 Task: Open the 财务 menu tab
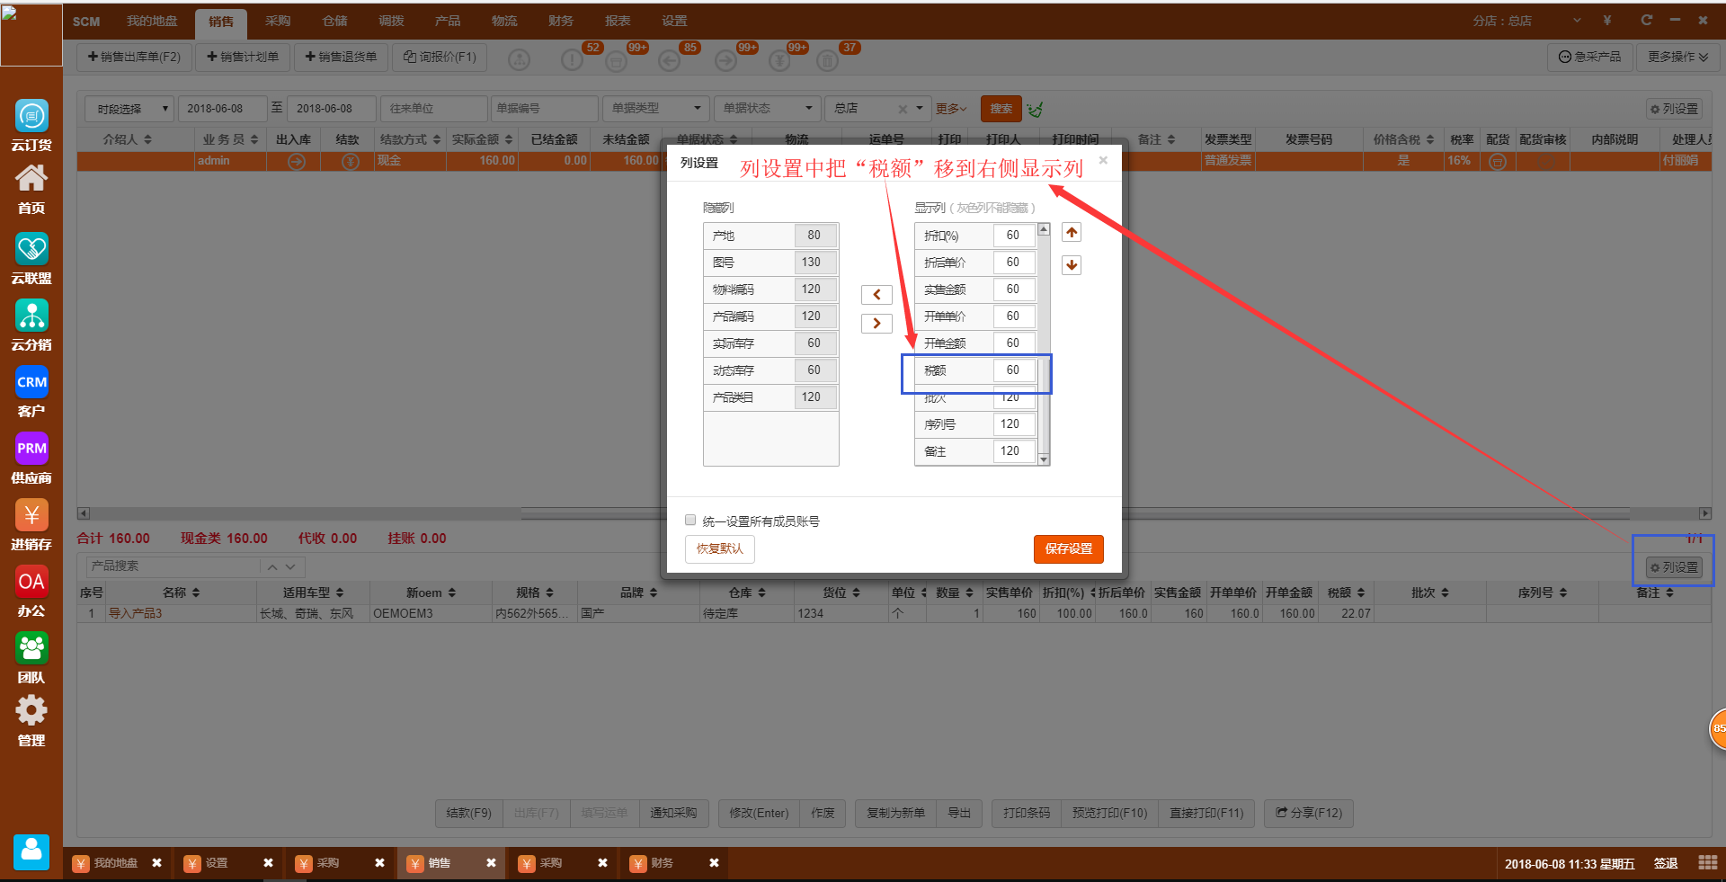(561, 21)
